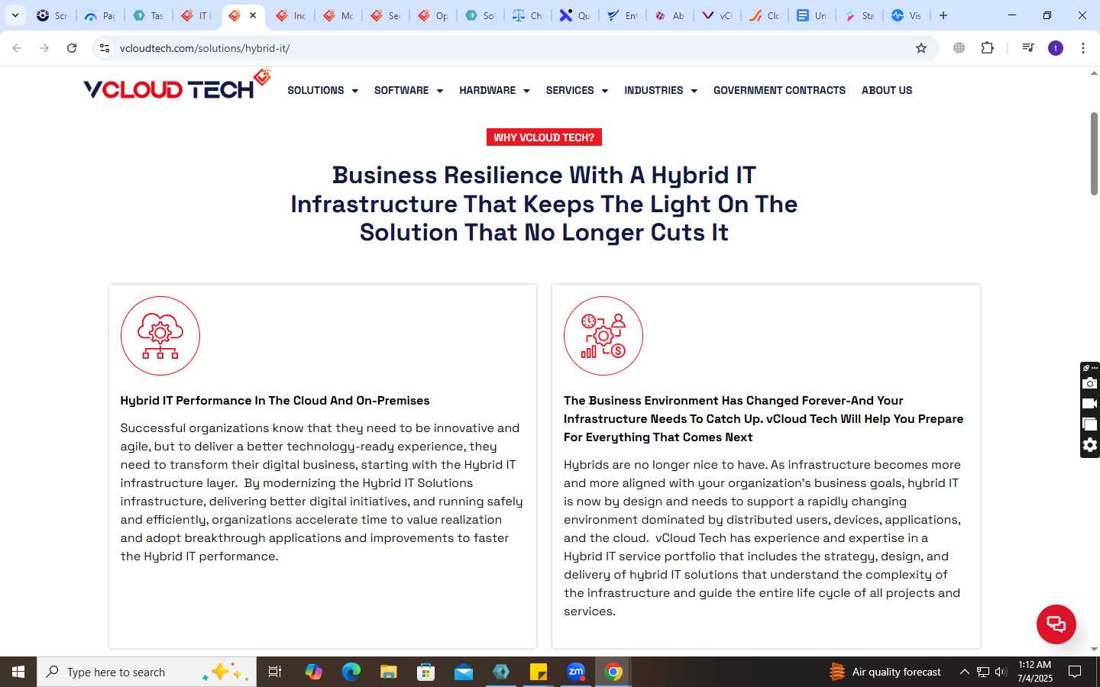Switch to the 'Tas' tab
The width and height of the screenshot is (1100, 687).
coord(148,15)
